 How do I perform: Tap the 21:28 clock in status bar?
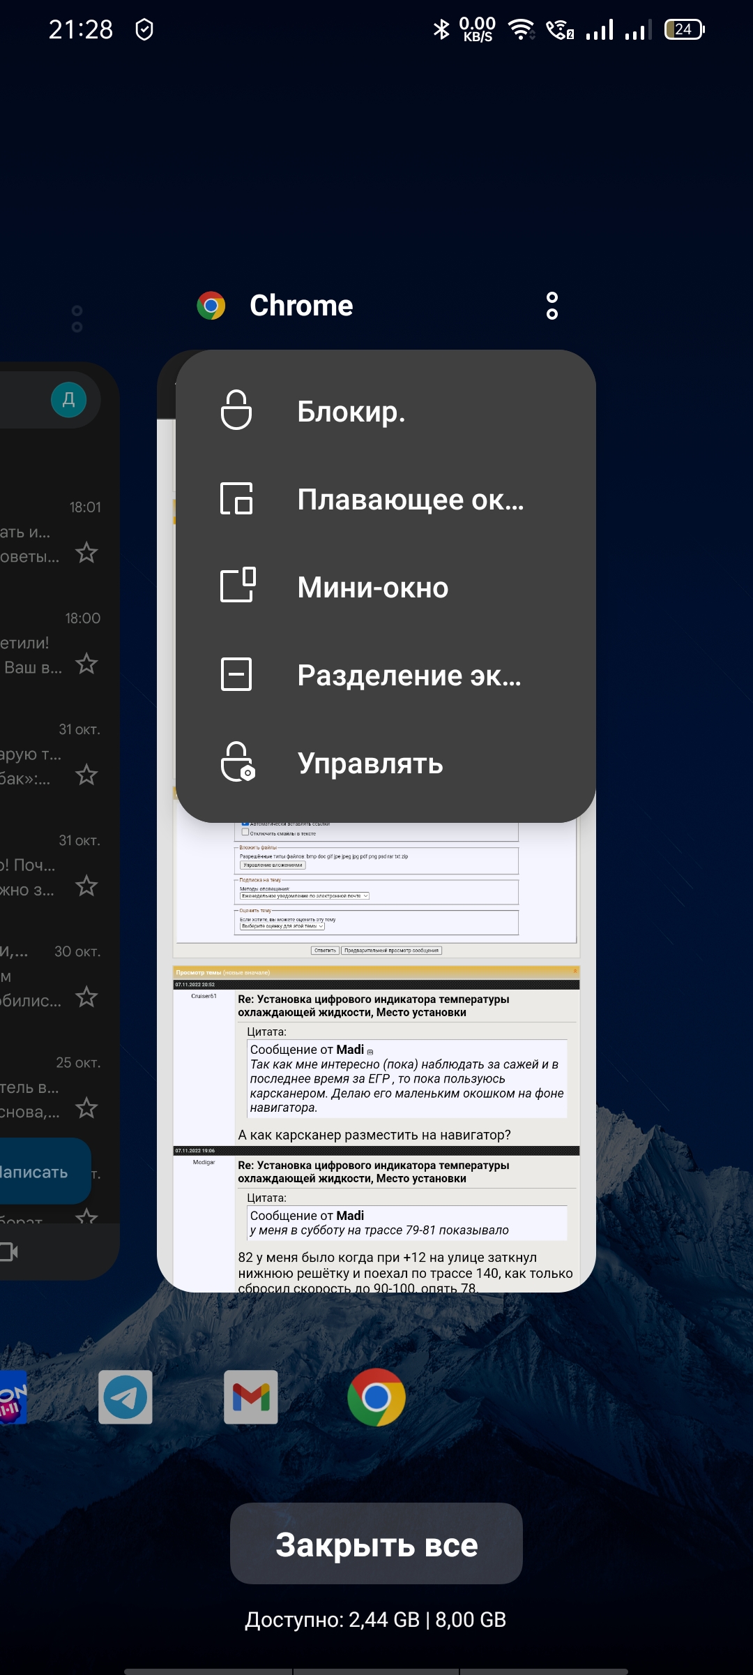tap(81, 29)
